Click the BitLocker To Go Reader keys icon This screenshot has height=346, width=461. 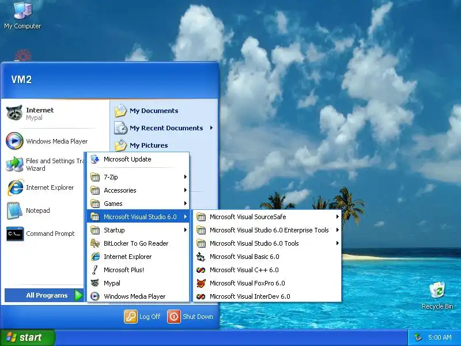pos(95,243)
